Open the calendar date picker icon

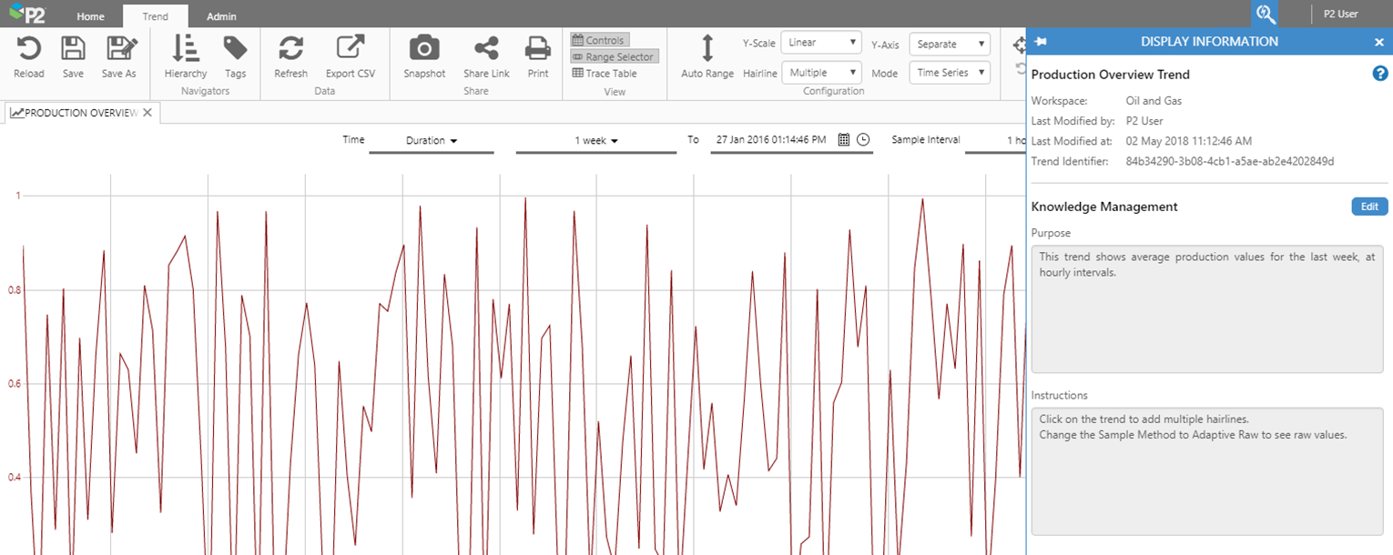pos(843,140)
